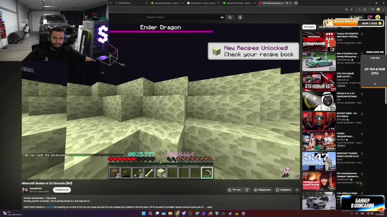The image size is (387, 217).
Task: Open the green car Nürburgring thumbnail
Action: coord(319,61)
